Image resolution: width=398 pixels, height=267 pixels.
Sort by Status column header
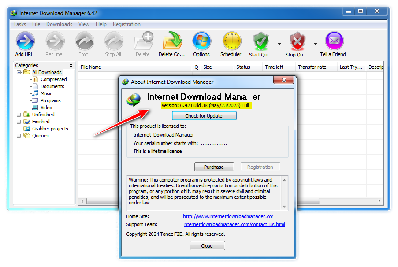coord(248,67)
